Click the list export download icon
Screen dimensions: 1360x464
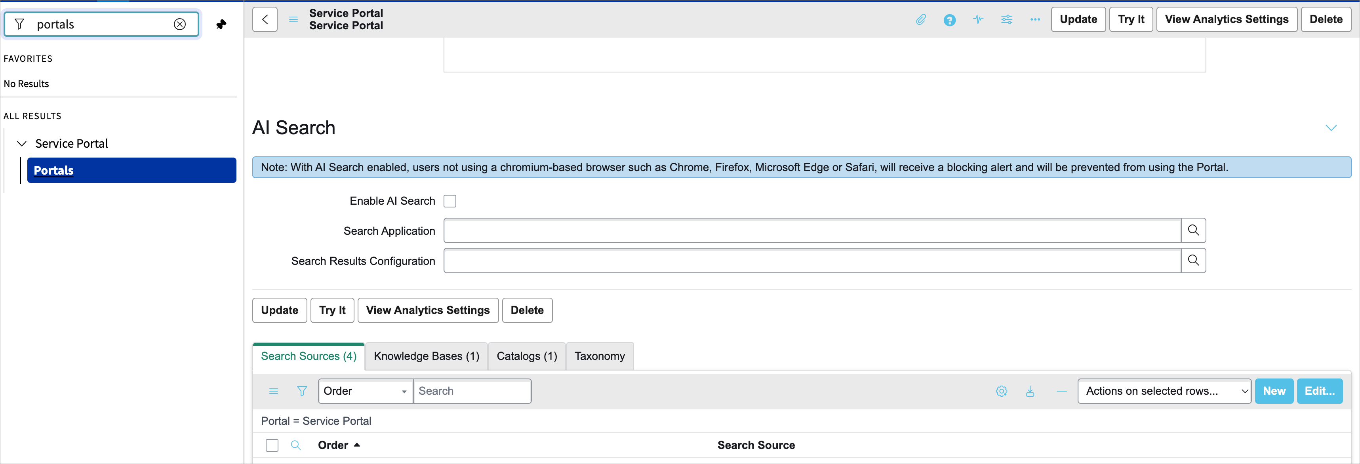click(x=1030, y=391)
